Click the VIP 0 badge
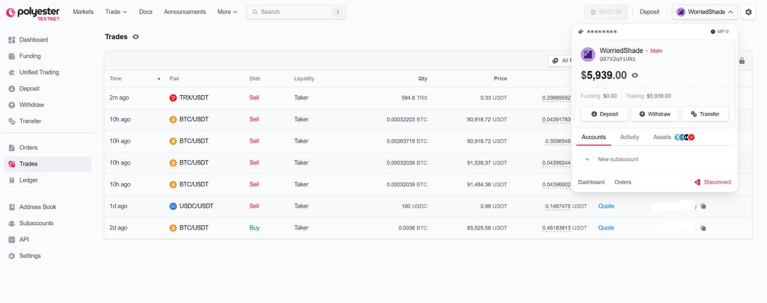767x303 pixels. tap(719, 31)
